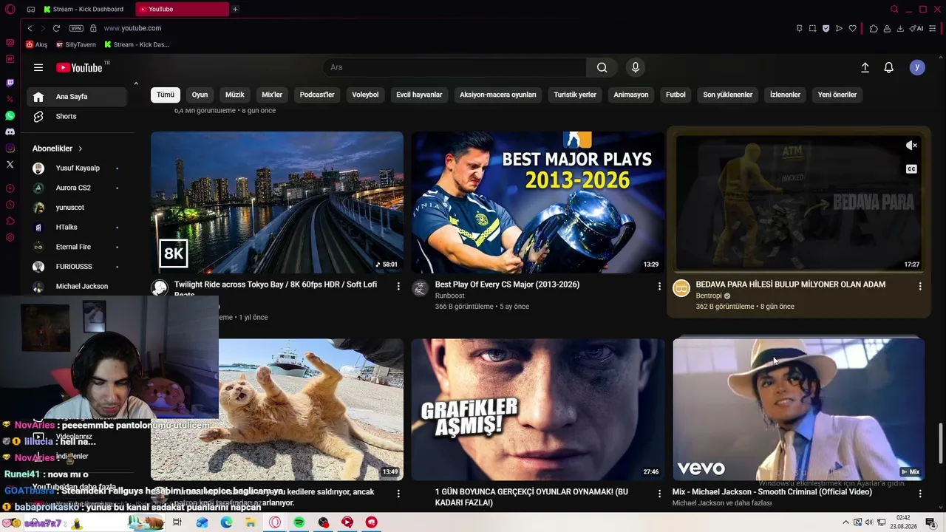Open File Explorer from the taskbar

251,522
